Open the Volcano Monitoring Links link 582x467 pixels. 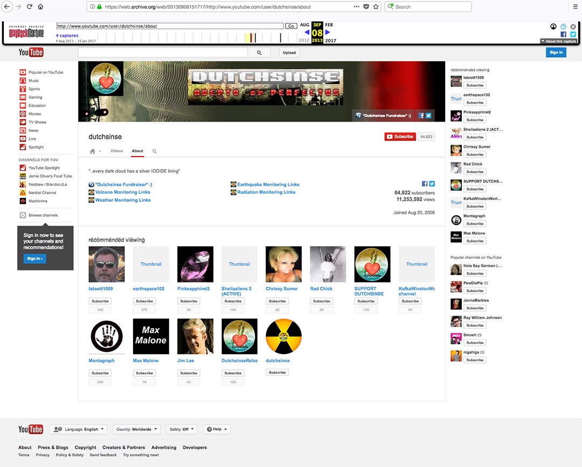[x=123, y=193]
